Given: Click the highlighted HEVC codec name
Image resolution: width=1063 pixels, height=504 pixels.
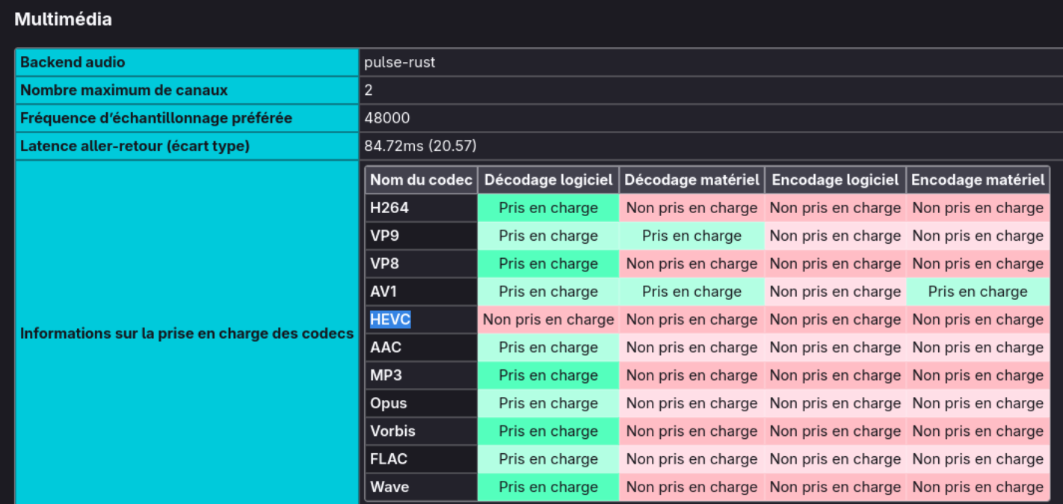Looking at the screenshot, I should point(390,319).
